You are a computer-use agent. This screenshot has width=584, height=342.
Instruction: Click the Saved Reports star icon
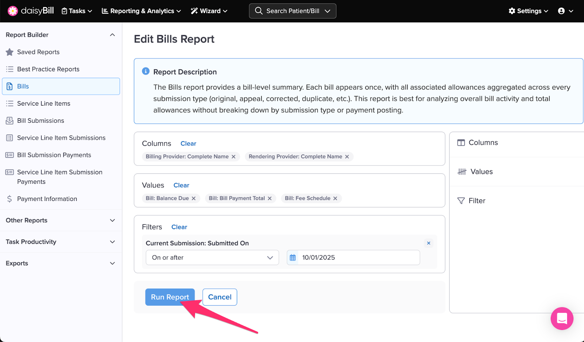(x=10, y=52)
